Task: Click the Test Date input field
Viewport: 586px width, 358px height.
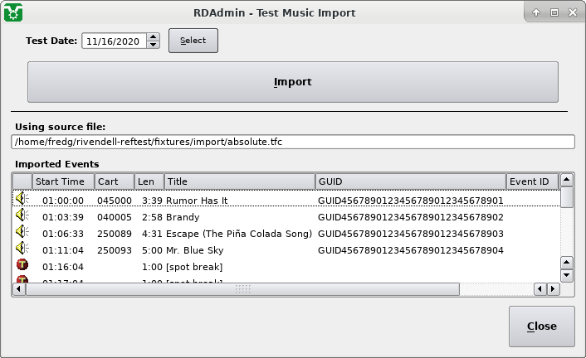Action: [114, 41]
